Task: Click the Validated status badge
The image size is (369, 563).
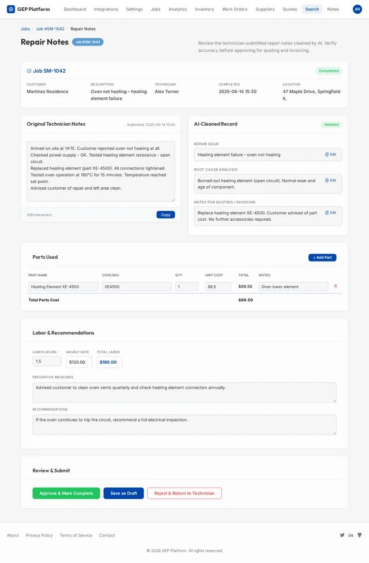Action: click(332, 124)
